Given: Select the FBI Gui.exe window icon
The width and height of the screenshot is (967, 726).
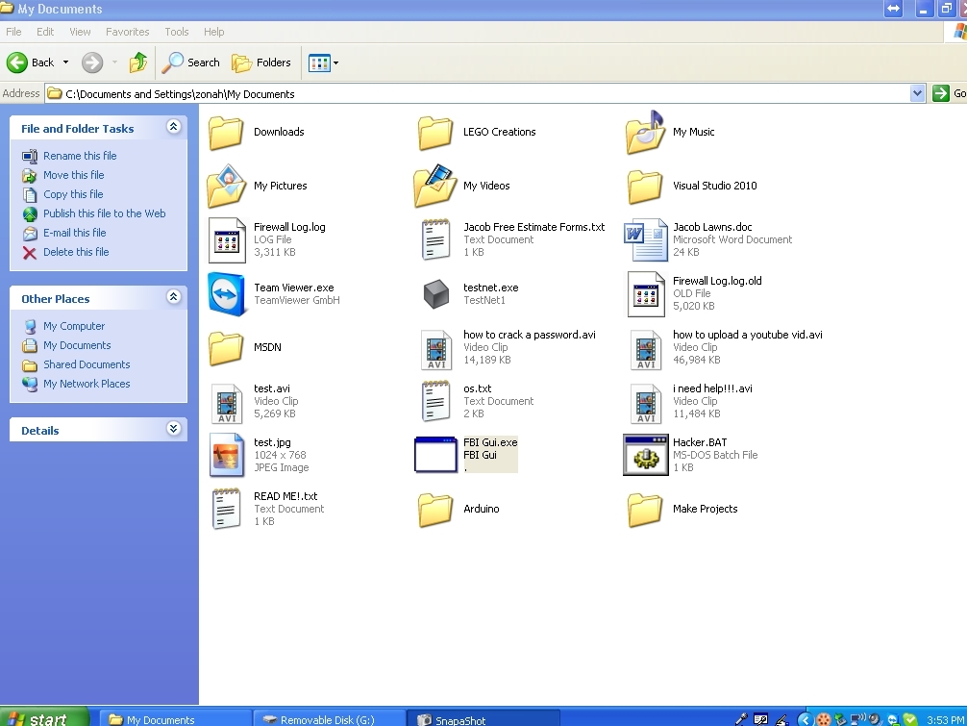Looking at the screenshot, I should point(435,455).
